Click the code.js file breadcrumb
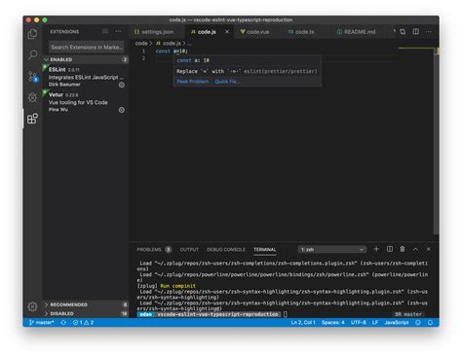Screen dimensions: 462x357 pyautogui.click(x=169, y=43)
